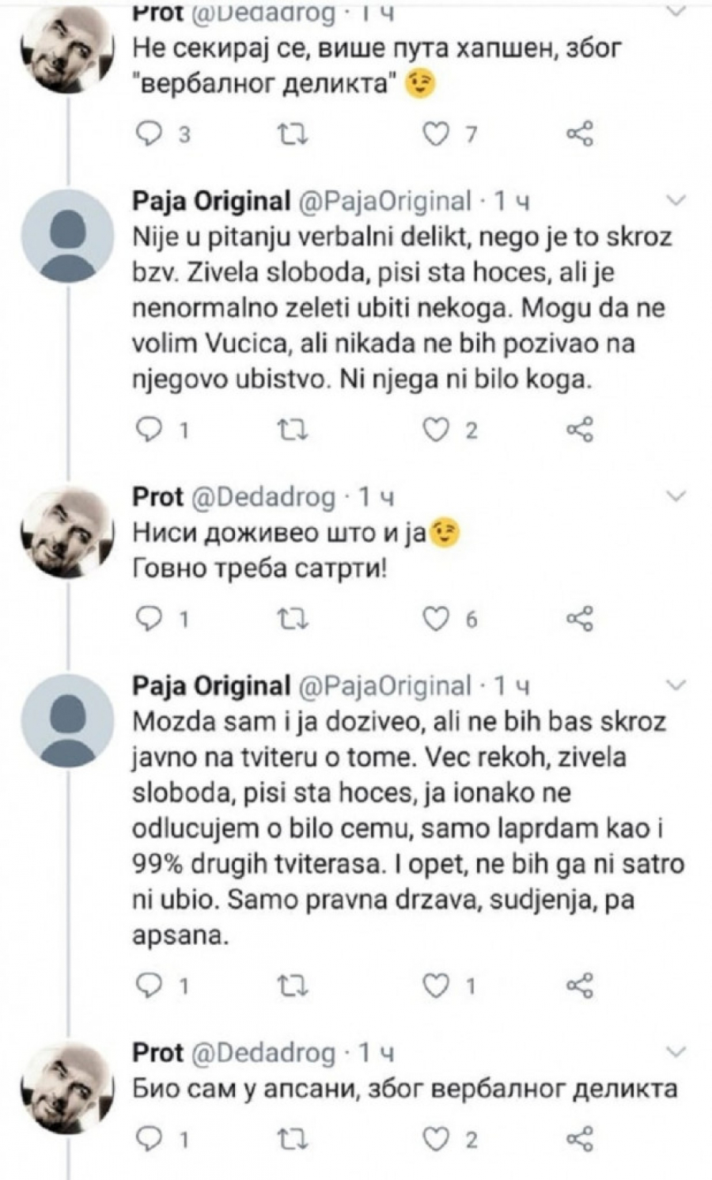
Task: Reply to the tweet with 3 replies
Action: (x=150, y=135)
